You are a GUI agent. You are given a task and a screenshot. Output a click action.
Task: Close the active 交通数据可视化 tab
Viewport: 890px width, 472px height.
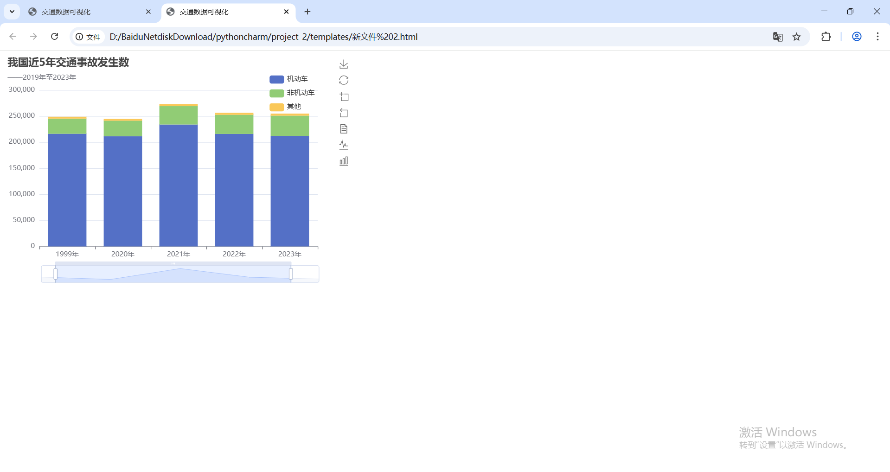(x=286, y=12)
